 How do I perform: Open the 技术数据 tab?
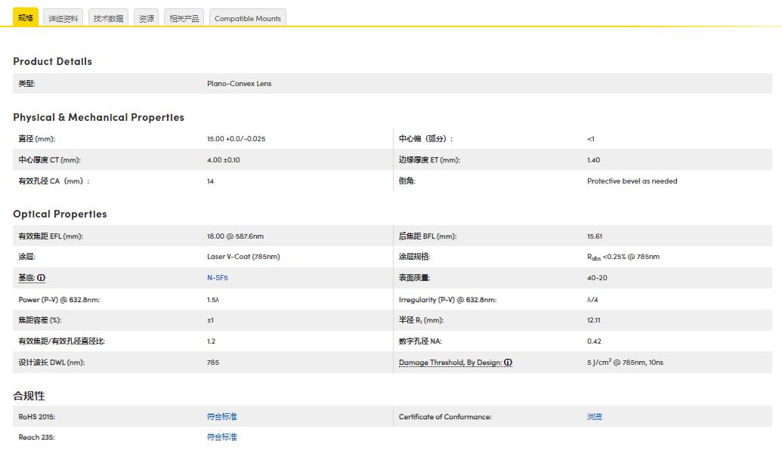(x=108, y=18)
